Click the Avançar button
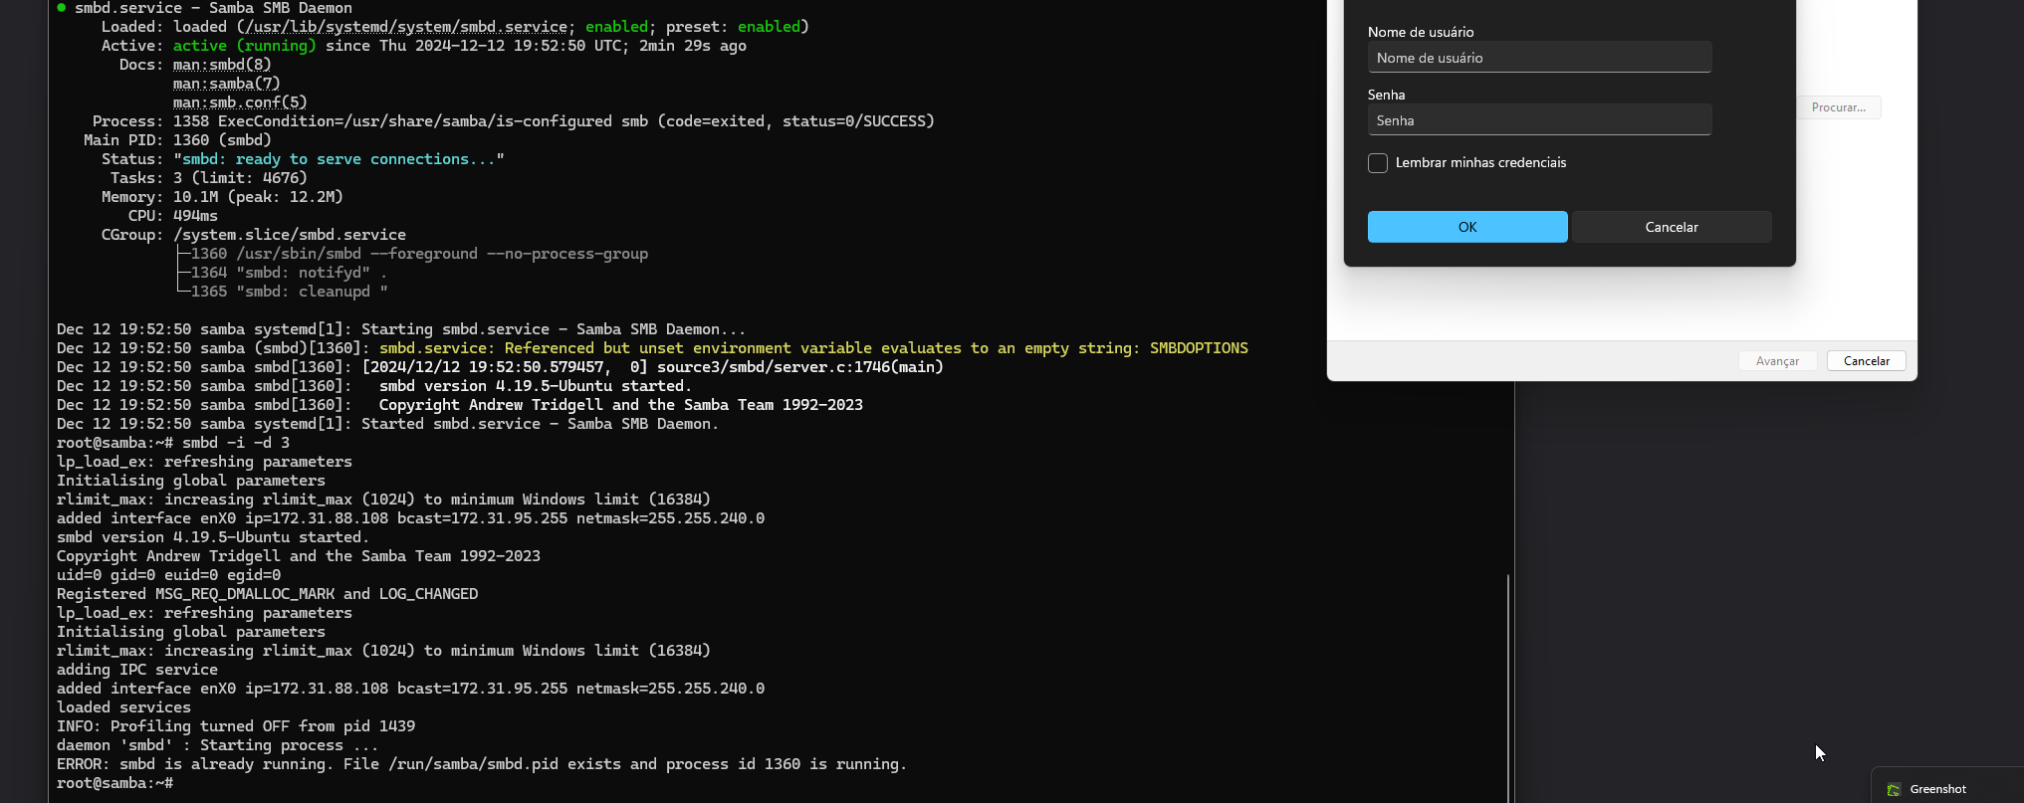Image resolution: width=2024 pixels, height=803 pixels. click(x=1777, y=361)
